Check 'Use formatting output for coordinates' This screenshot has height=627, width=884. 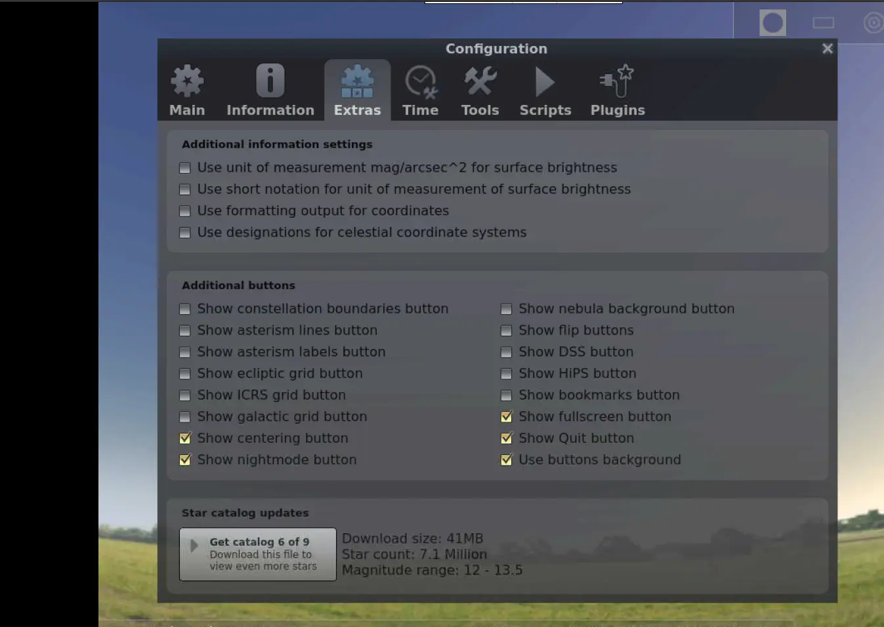pos(185,211)
